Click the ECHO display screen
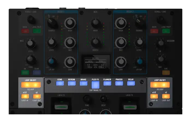The image size is (191, 122). (95, 64)
